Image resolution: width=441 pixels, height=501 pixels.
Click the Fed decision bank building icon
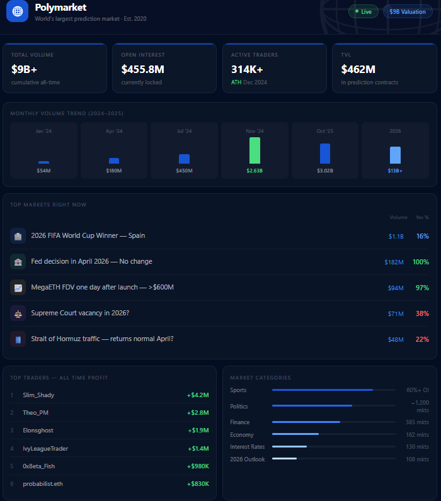tap(18, 262)
